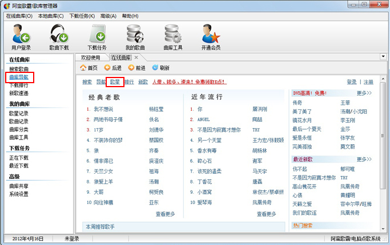Open 歌曲记录 in sidebar

[x=19, y=121]
